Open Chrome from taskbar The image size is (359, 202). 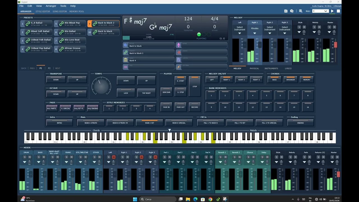[x=210, y=199]
